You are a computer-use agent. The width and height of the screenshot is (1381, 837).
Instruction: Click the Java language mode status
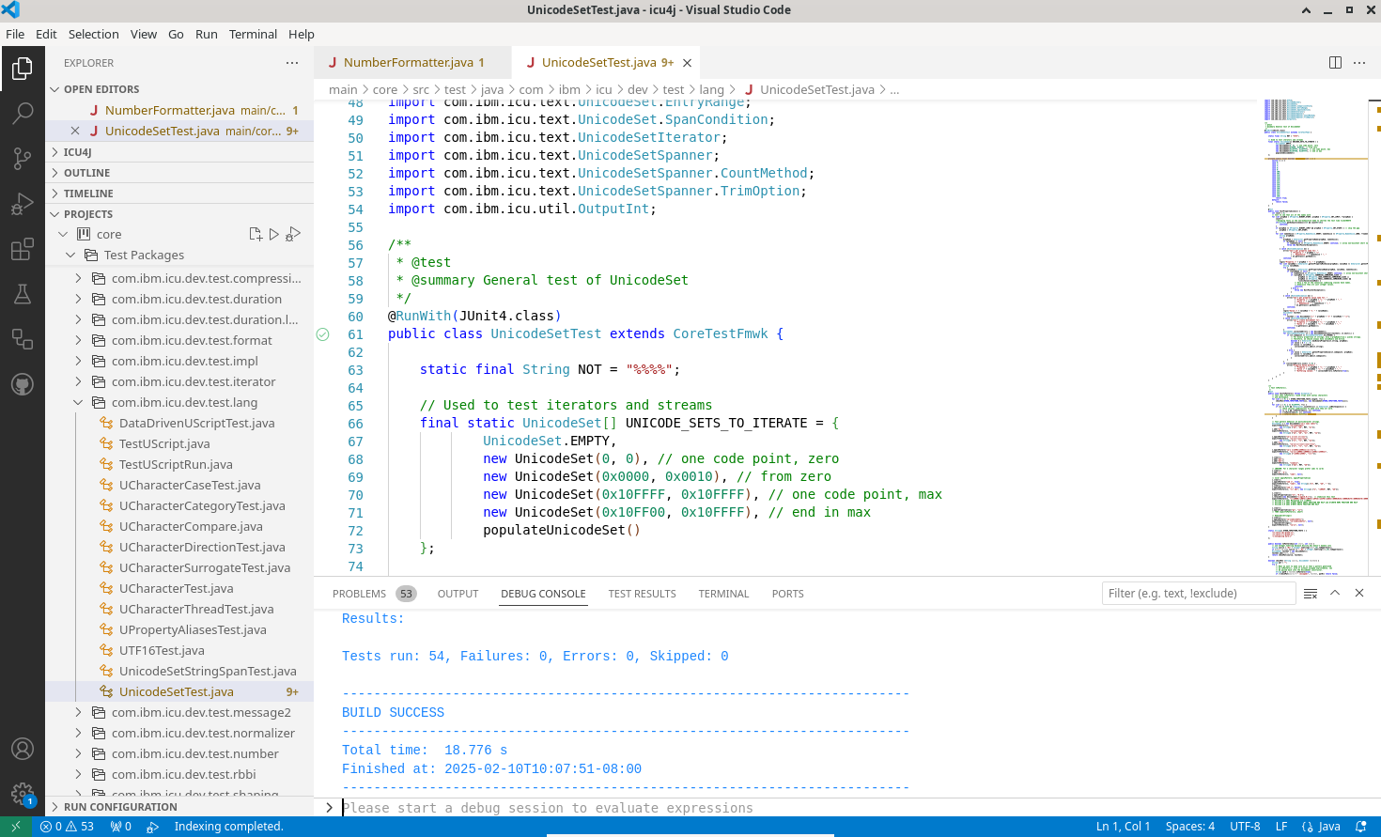1321,827
